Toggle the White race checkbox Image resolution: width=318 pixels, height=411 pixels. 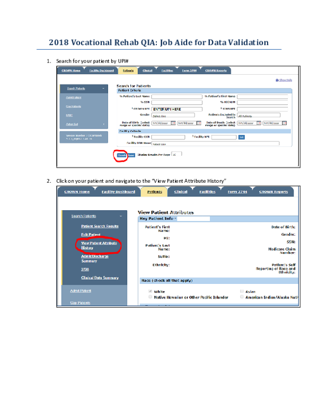point(150,291)
